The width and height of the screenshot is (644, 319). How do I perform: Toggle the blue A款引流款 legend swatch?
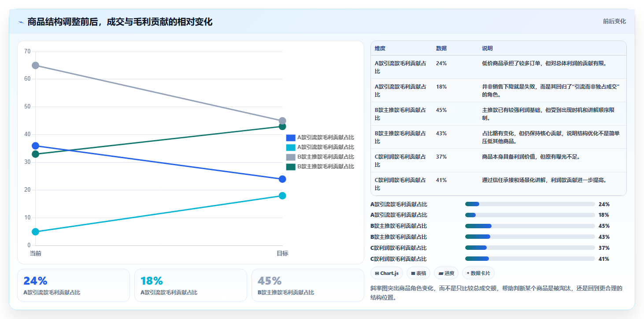291,137
